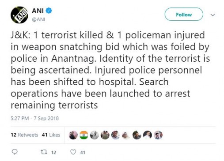Open the ANI display name link
The height and width of the screenshot is (161, 224).
pyautogui.click(x=38, y=11)
